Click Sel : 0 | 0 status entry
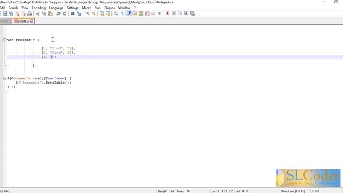Viewport: 343px width, 193px height. pyautogui.click(x=242, y=191)
